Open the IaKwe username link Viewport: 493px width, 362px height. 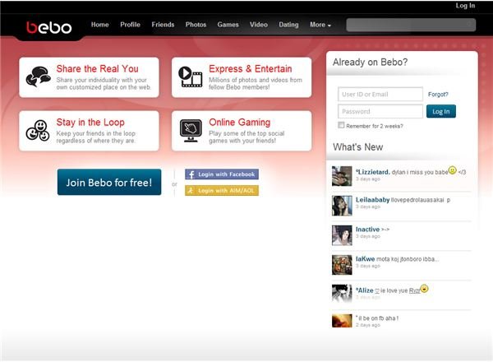click(365, 259)
